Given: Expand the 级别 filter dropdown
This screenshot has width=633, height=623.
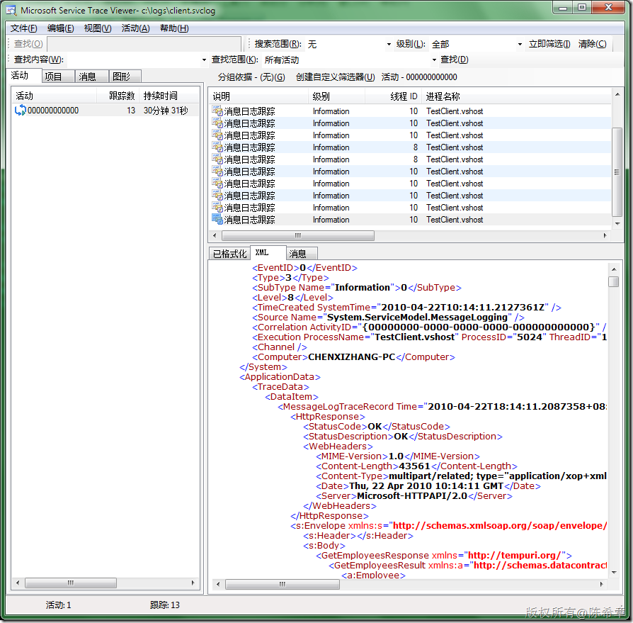Looking at the screenshot, I should 520,44.
